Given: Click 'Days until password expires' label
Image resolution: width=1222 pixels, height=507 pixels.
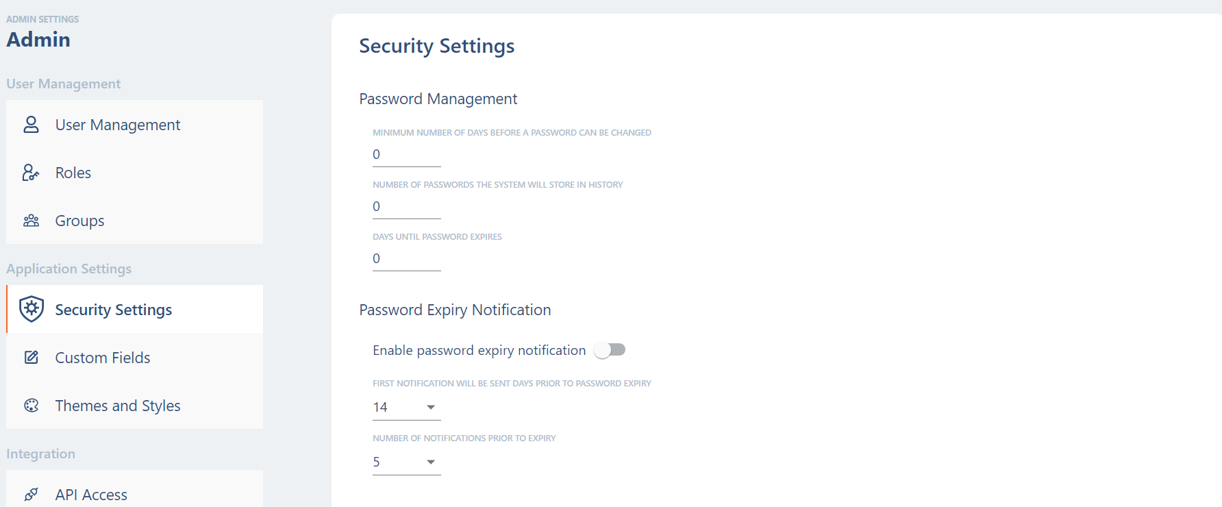Looking at the screenshot, I should [437, 237].
